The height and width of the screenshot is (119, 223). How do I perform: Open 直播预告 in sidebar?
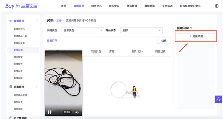18,64
